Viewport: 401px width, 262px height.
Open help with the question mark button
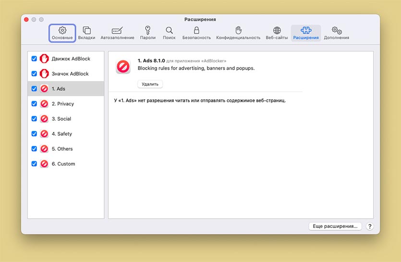coord(370,226)
